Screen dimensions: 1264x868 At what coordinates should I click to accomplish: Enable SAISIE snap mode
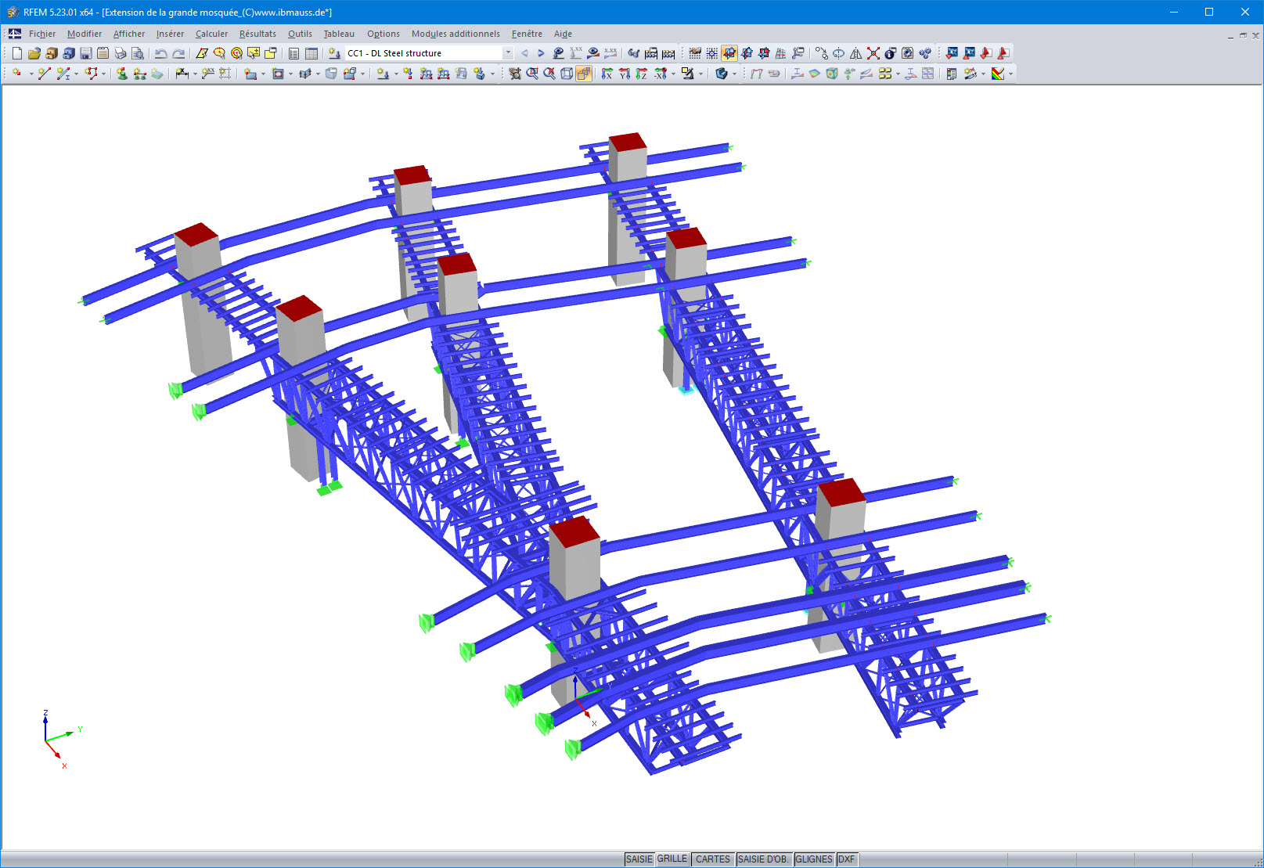[639, 859]
